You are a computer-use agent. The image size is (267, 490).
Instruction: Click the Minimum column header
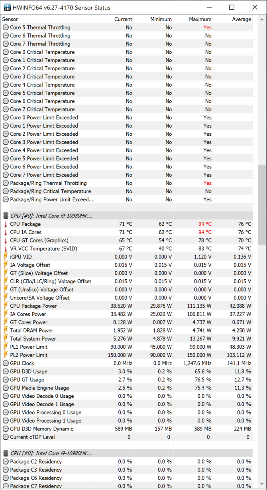tap(154, 19)
